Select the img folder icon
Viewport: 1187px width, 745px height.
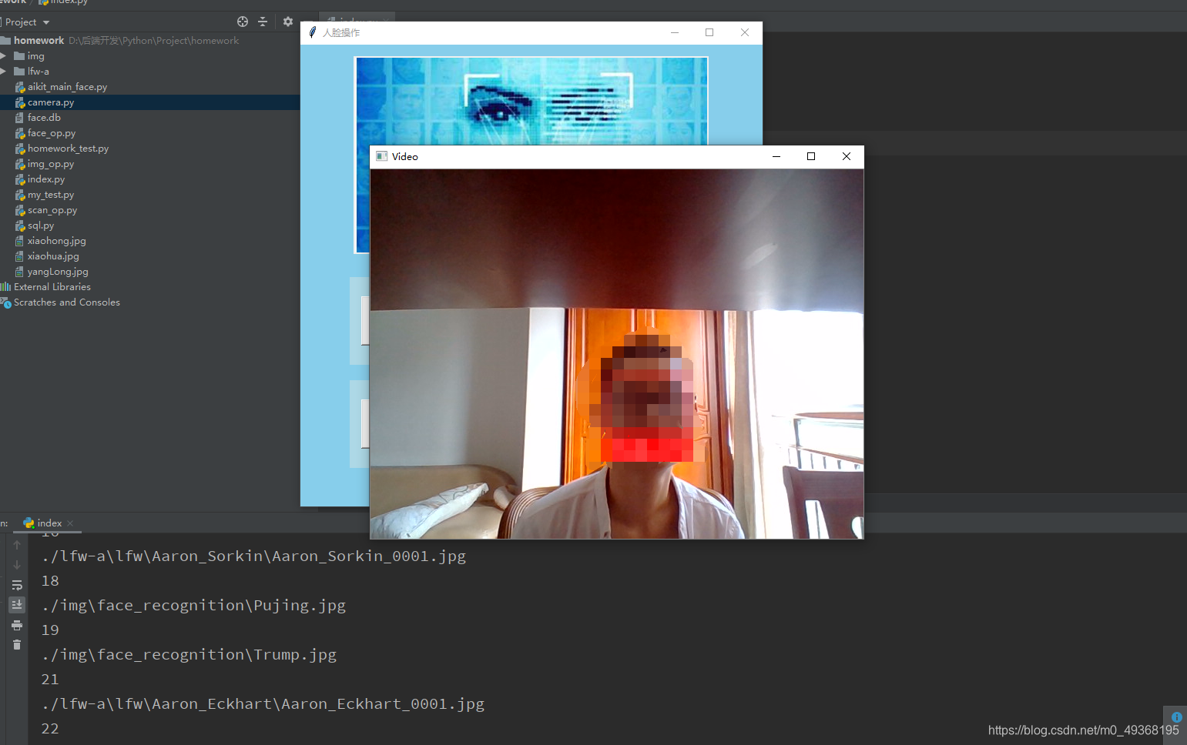19,56
